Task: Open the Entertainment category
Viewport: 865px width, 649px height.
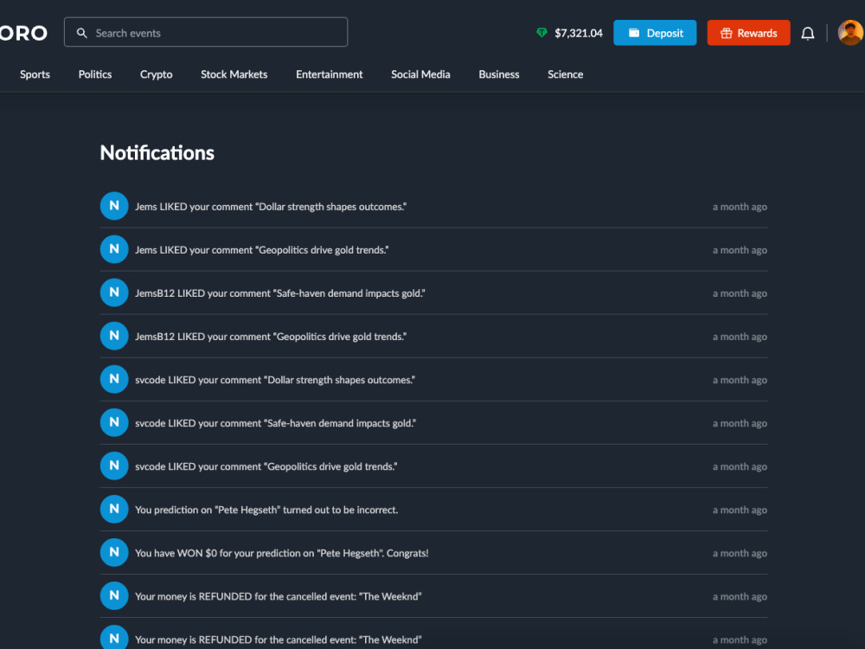Action: tap(330, 74)
